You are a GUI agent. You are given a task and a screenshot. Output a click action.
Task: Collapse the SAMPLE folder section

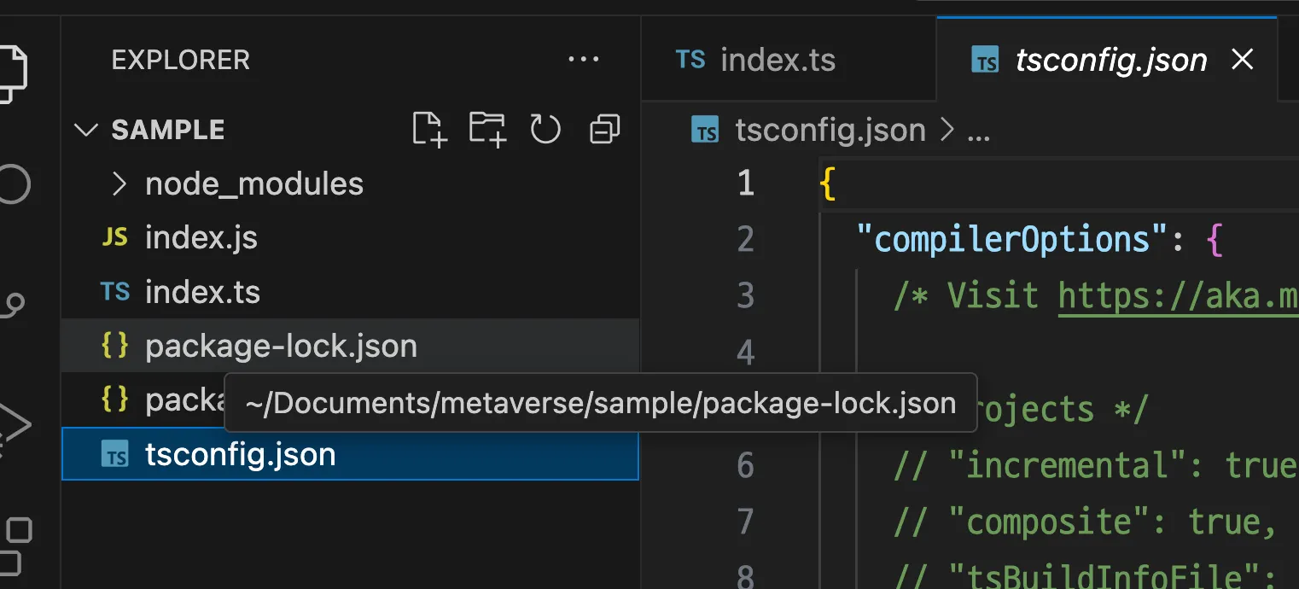click(85, 130)
